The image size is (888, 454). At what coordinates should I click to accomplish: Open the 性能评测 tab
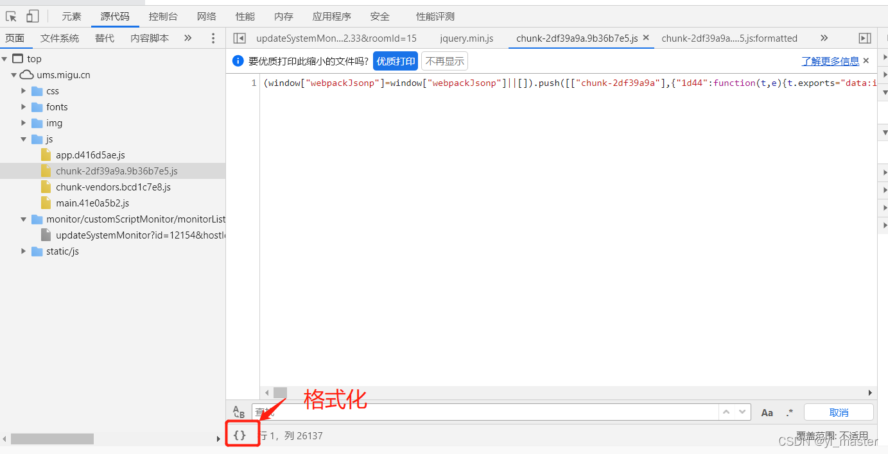(x=435, y=17)
